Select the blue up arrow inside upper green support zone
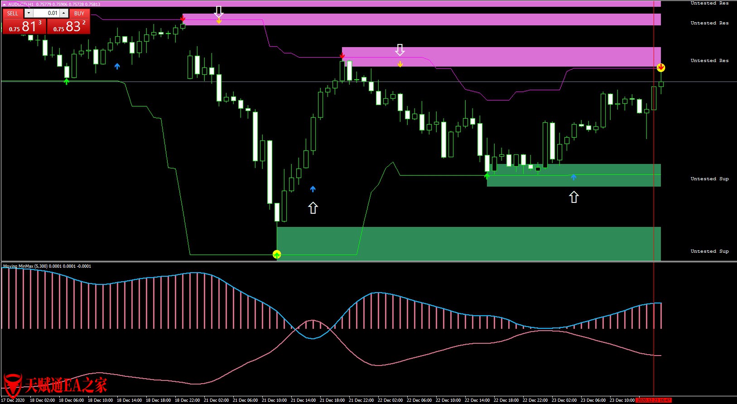This screenshot has height=404, width=737. point(573,178)
